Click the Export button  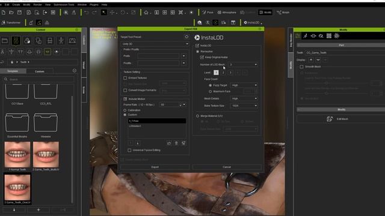click(155, 167)
